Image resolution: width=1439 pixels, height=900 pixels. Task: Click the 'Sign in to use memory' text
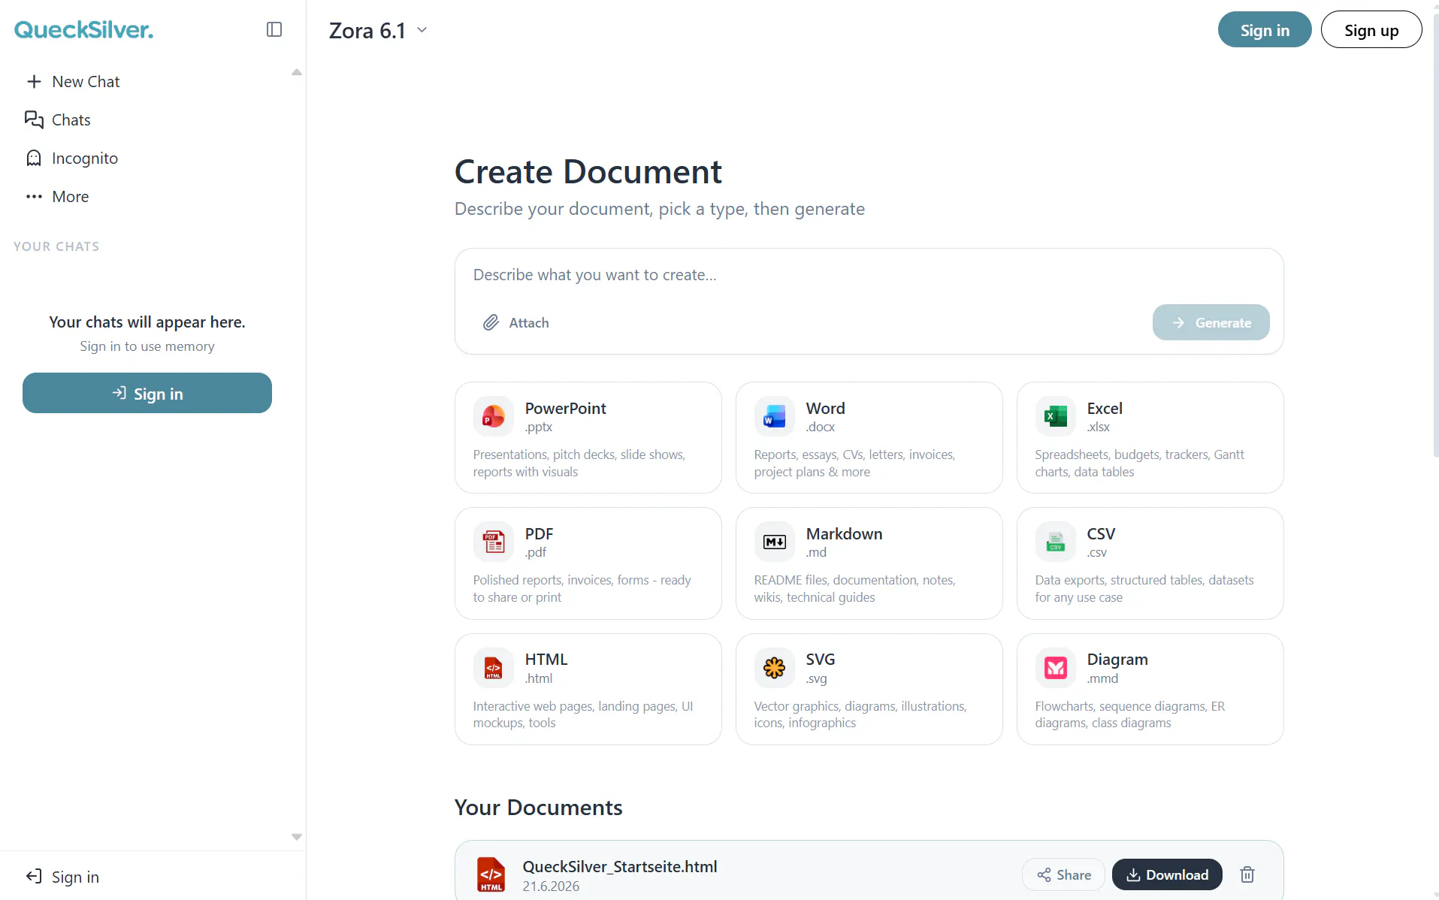(x=147, y=346)
